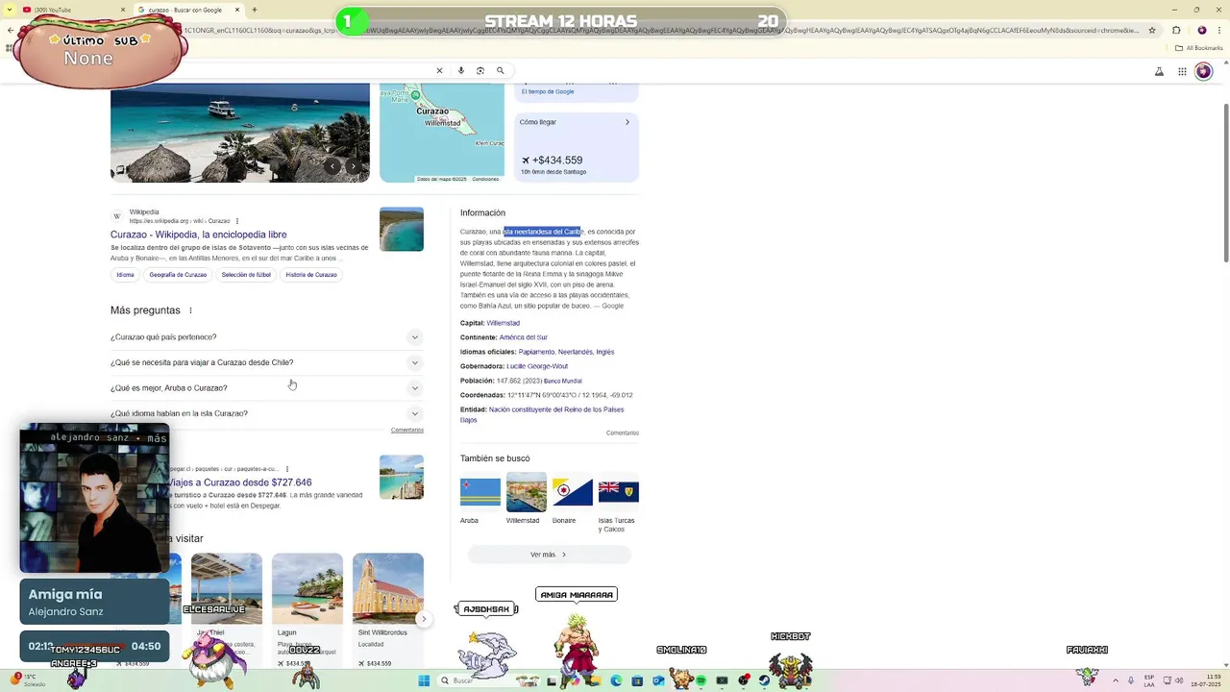This screenshot has width=1230, height=692.
Task: Expand question about traveling from Chile
Action: (x=266, y=362)
